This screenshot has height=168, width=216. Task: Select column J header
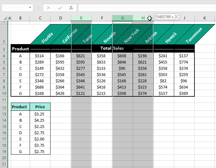pos(184,18)
